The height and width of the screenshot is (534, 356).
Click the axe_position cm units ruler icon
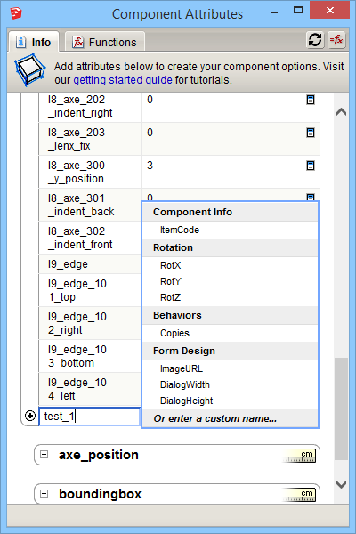click(300, 456)
